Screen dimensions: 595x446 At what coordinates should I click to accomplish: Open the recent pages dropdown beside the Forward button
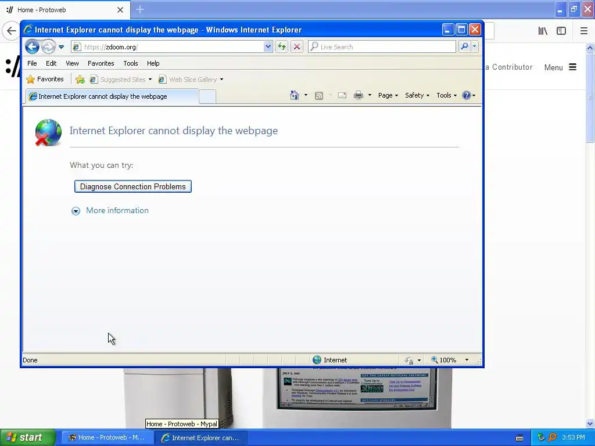pos(62,47)
